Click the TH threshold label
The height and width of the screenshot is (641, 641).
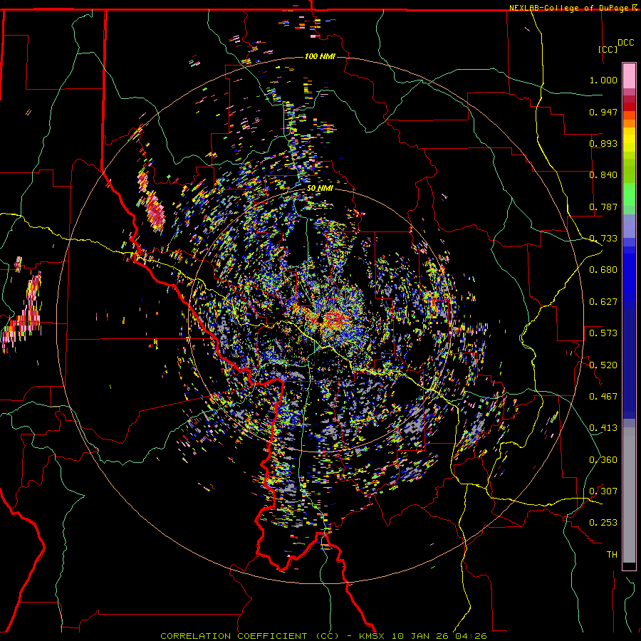(612, 555)
